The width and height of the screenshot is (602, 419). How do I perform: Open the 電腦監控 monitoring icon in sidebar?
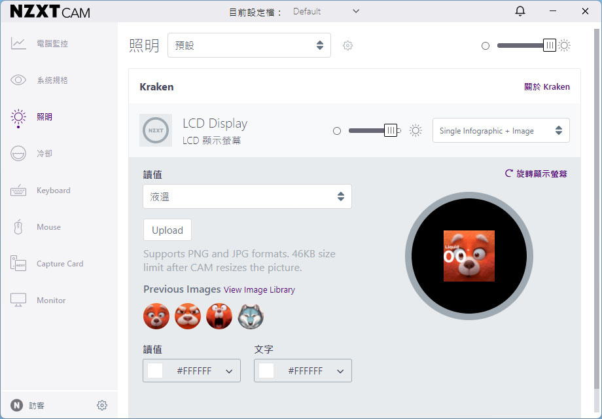pos(18,43)
